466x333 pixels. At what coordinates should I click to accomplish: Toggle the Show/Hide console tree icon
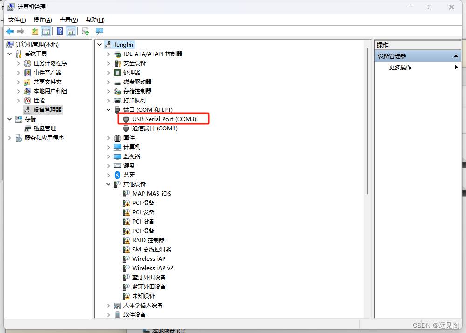click(46, 31)
